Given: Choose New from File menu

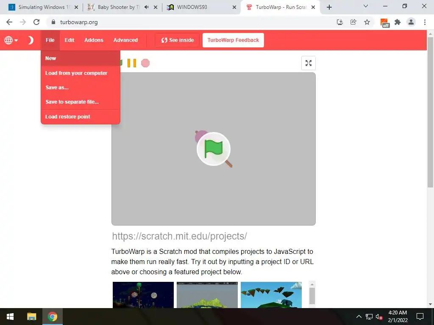Looking at the screenshot, I should coord(81,58).
